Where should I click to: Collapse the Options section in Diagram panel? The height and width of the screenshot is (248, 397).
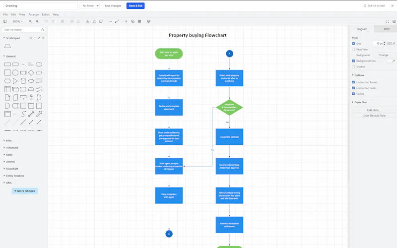(358, 75)
